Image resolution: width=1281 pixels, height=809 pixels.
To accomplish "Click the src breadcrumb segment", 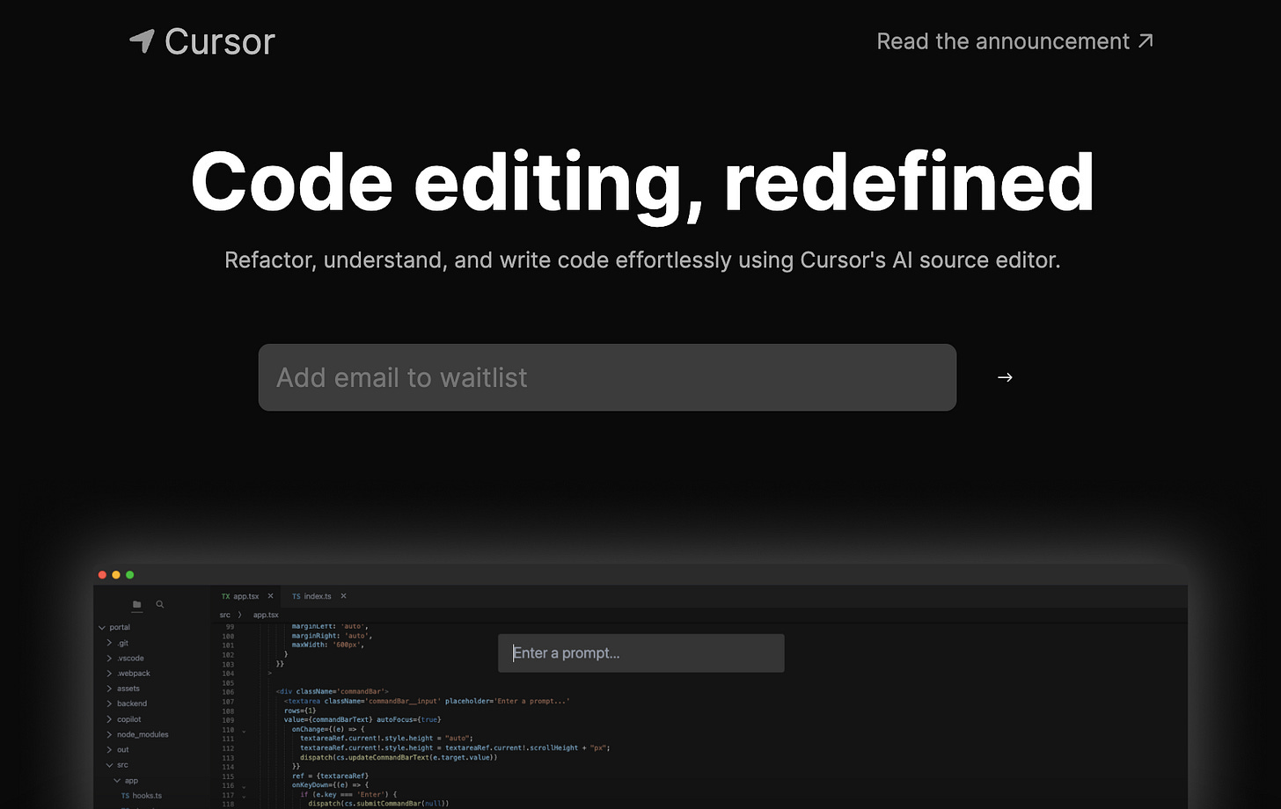I will [225, 615].
